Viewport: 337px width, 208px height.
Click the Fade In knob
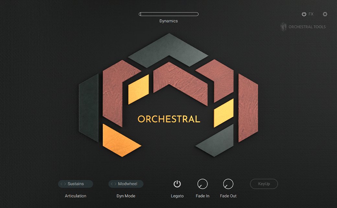pos(203,184)
